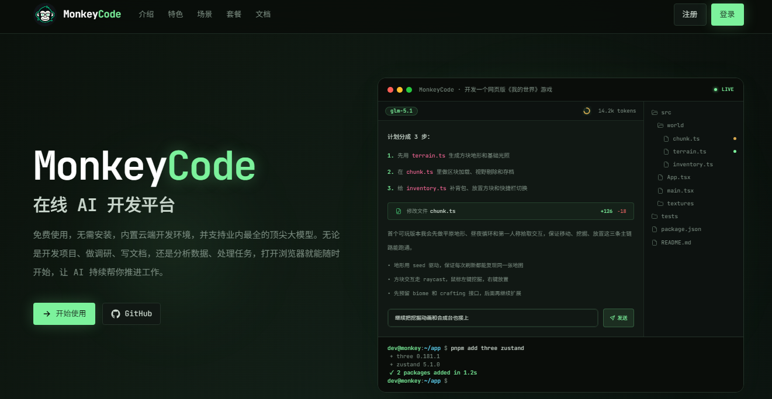This screenshot has height=399, width=772.
Task: Click the '-18' removed lines count
Action: click(x=622, y=211)
